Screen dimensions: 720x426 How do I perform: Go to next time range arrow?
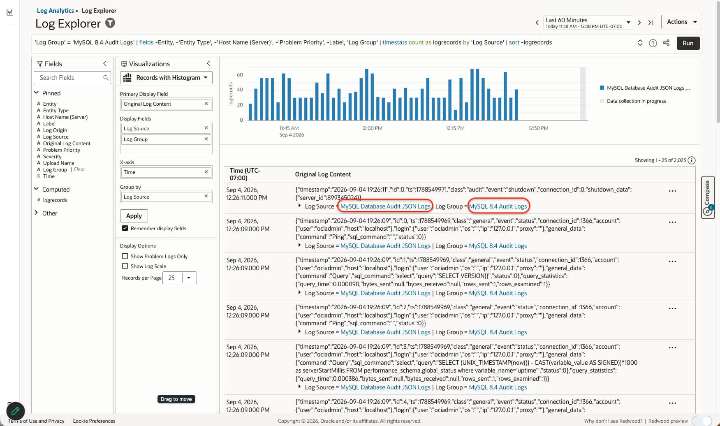coord(639,23)
